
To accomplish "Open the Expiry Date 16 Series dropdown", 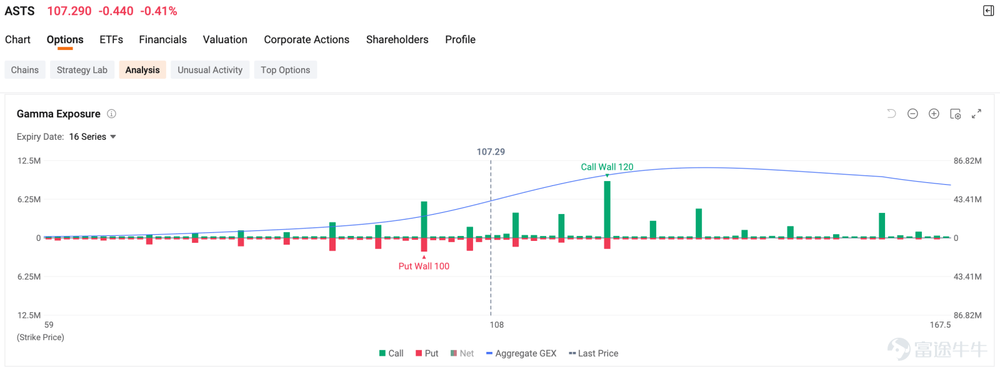I will coord(92,137).
